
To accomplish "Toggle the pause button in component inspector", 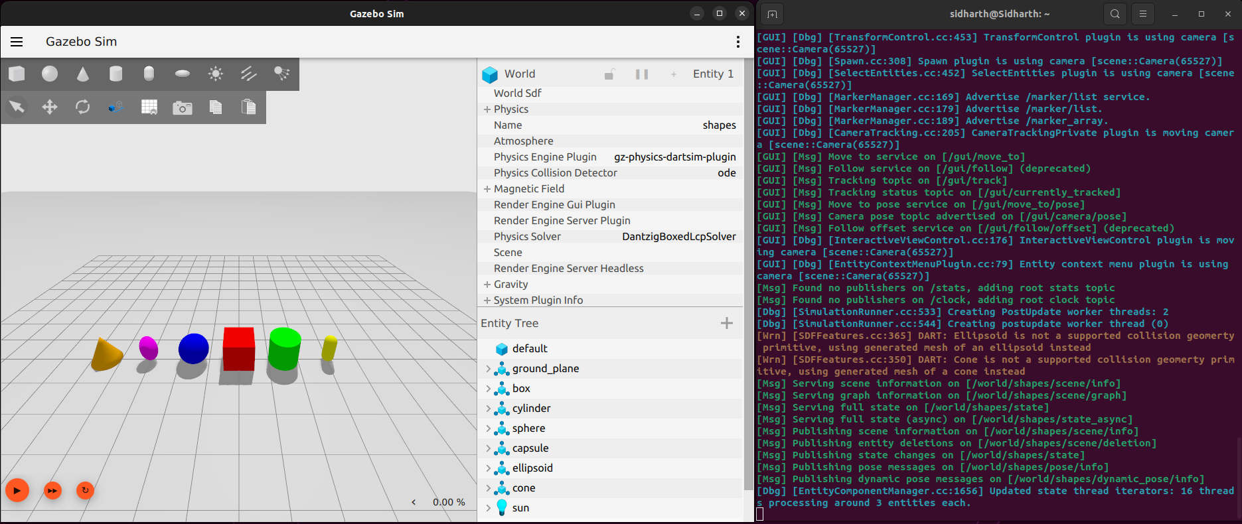I will [641, 74].
